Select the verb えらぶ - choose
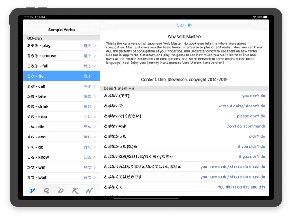This screenshot has width=292, height=219. 61,56
